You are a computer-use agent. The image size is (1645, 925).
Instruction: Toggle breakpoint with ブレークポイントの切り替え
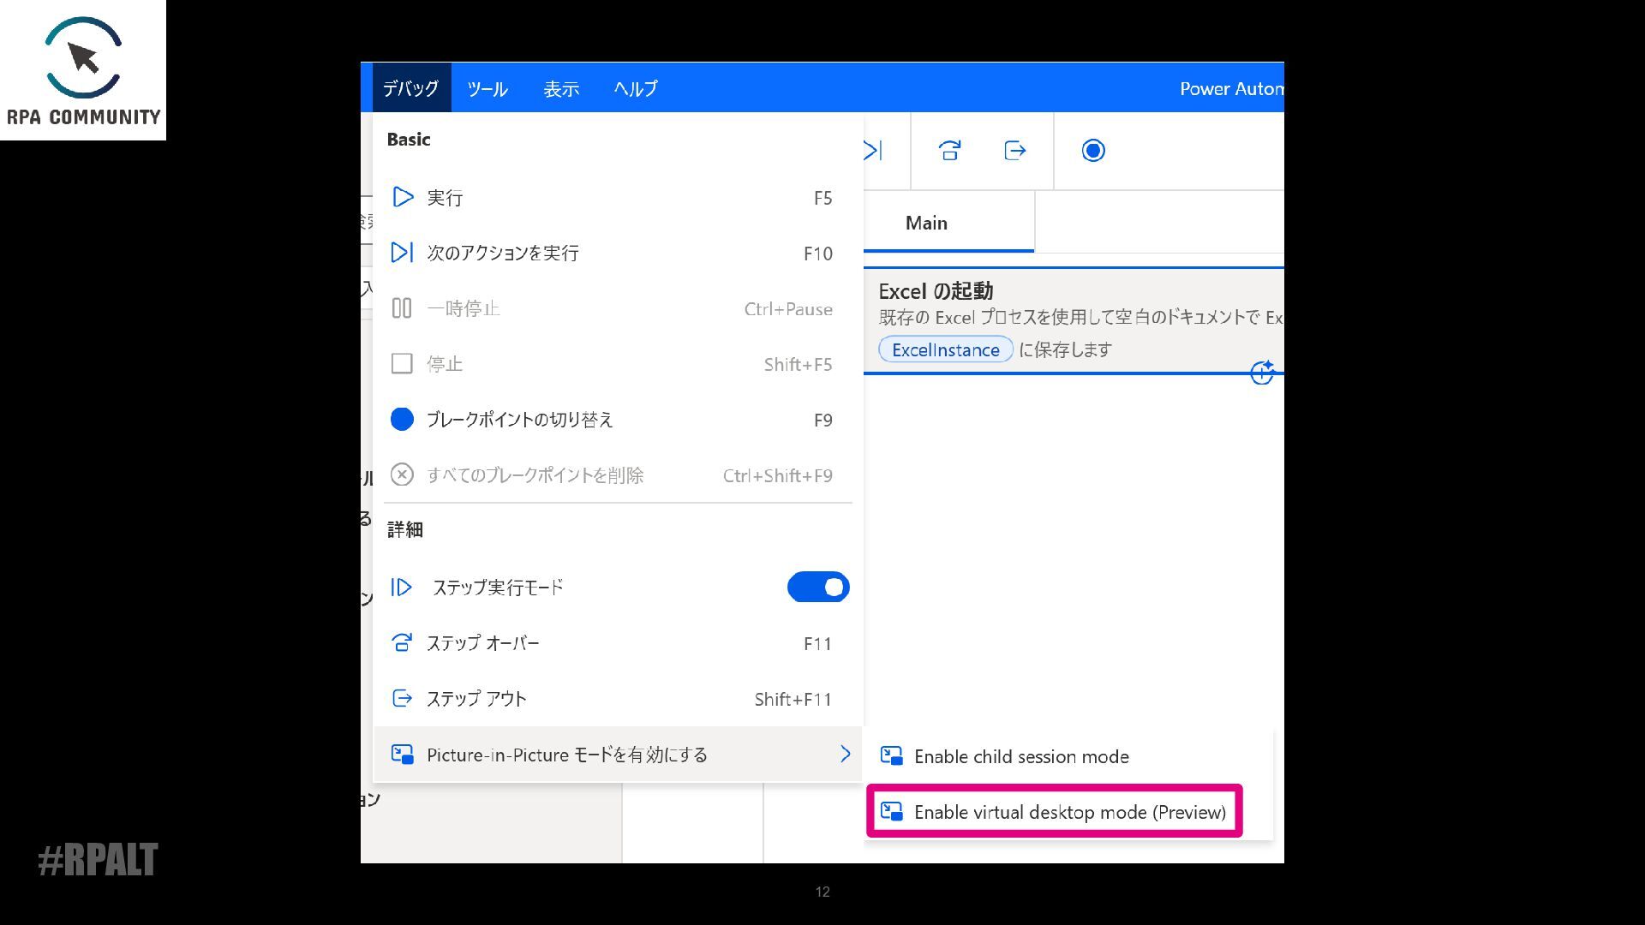click(519, 420)
